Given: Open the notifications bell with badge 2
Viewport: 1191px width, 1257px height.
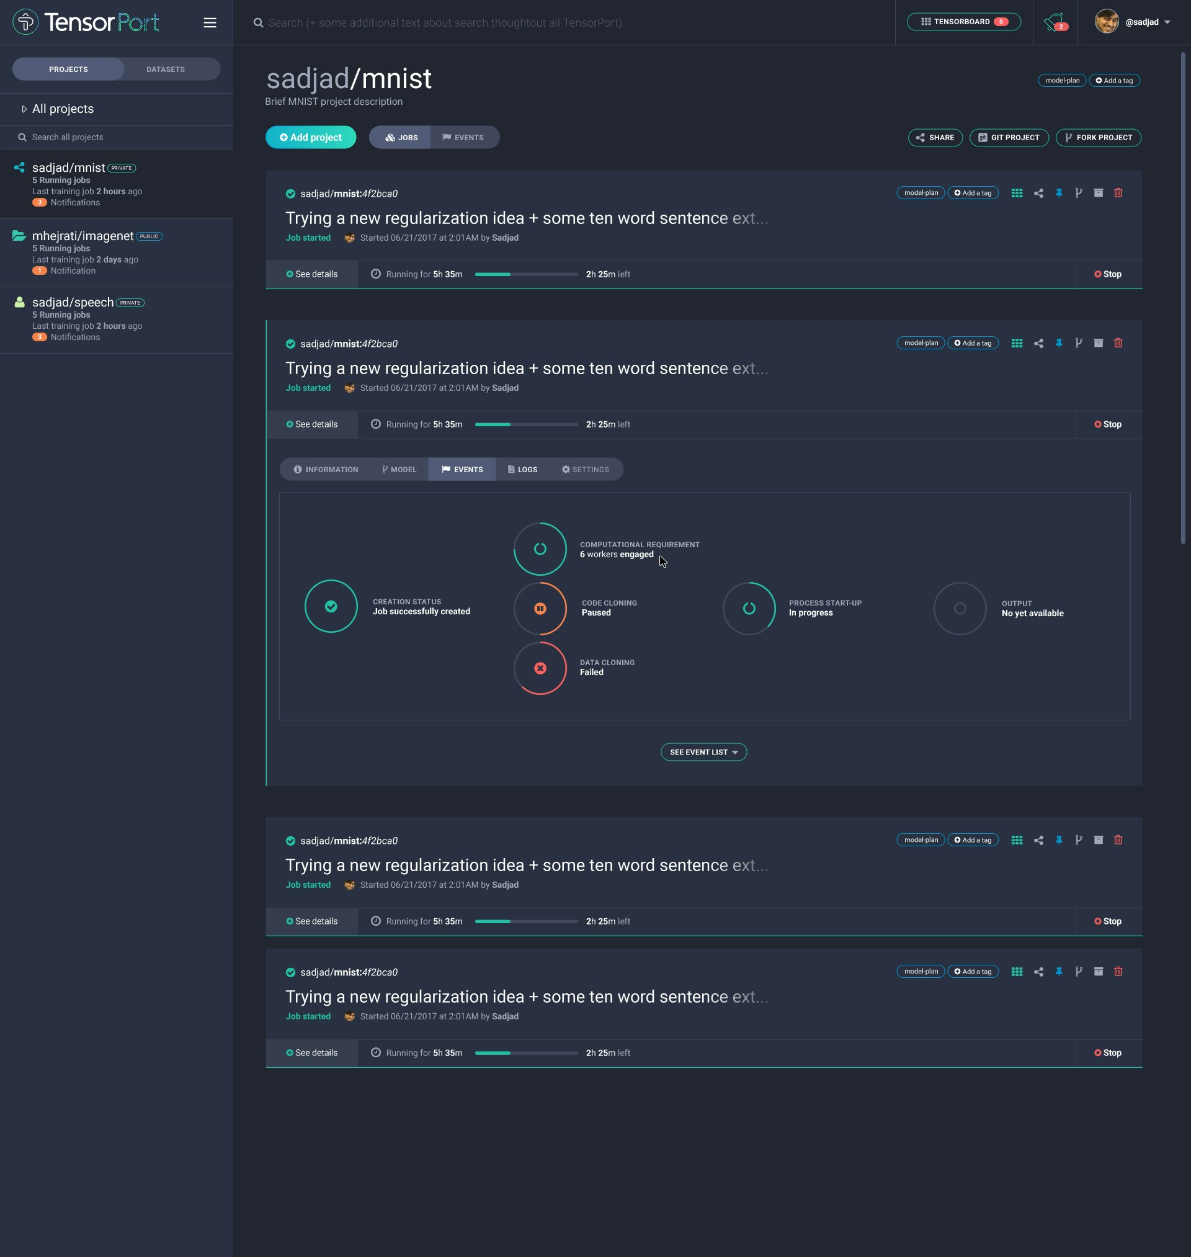Looking at the screenshot, I should [1054, 22].
